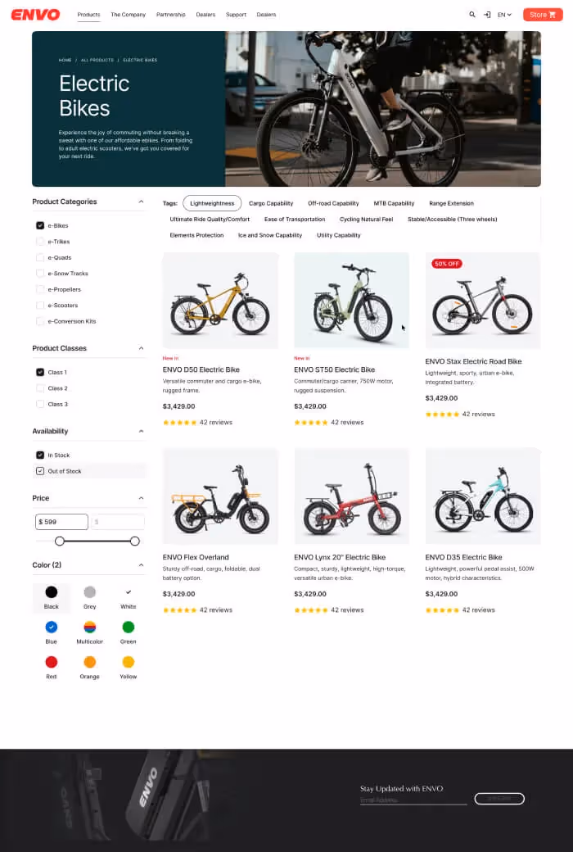
Task: Open the EN language dropdown
Action: tap(504, 15)
